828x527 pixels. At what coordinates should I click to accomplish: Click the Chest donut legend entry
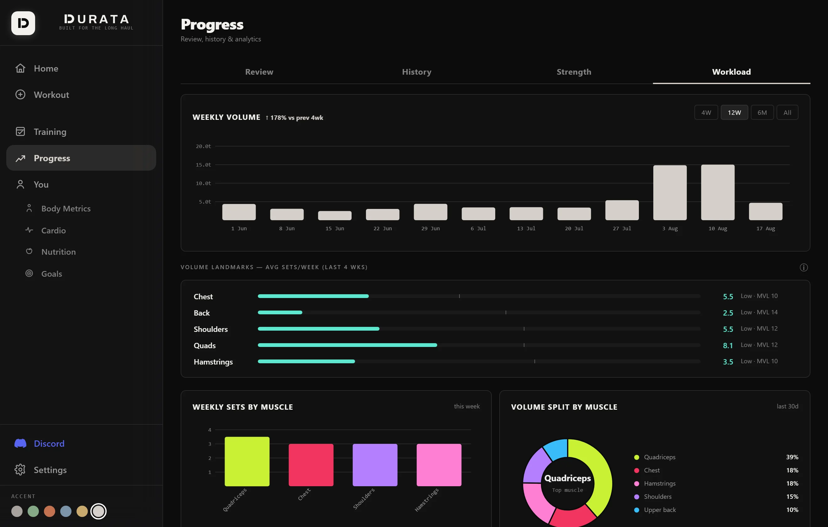pos(716,470)
